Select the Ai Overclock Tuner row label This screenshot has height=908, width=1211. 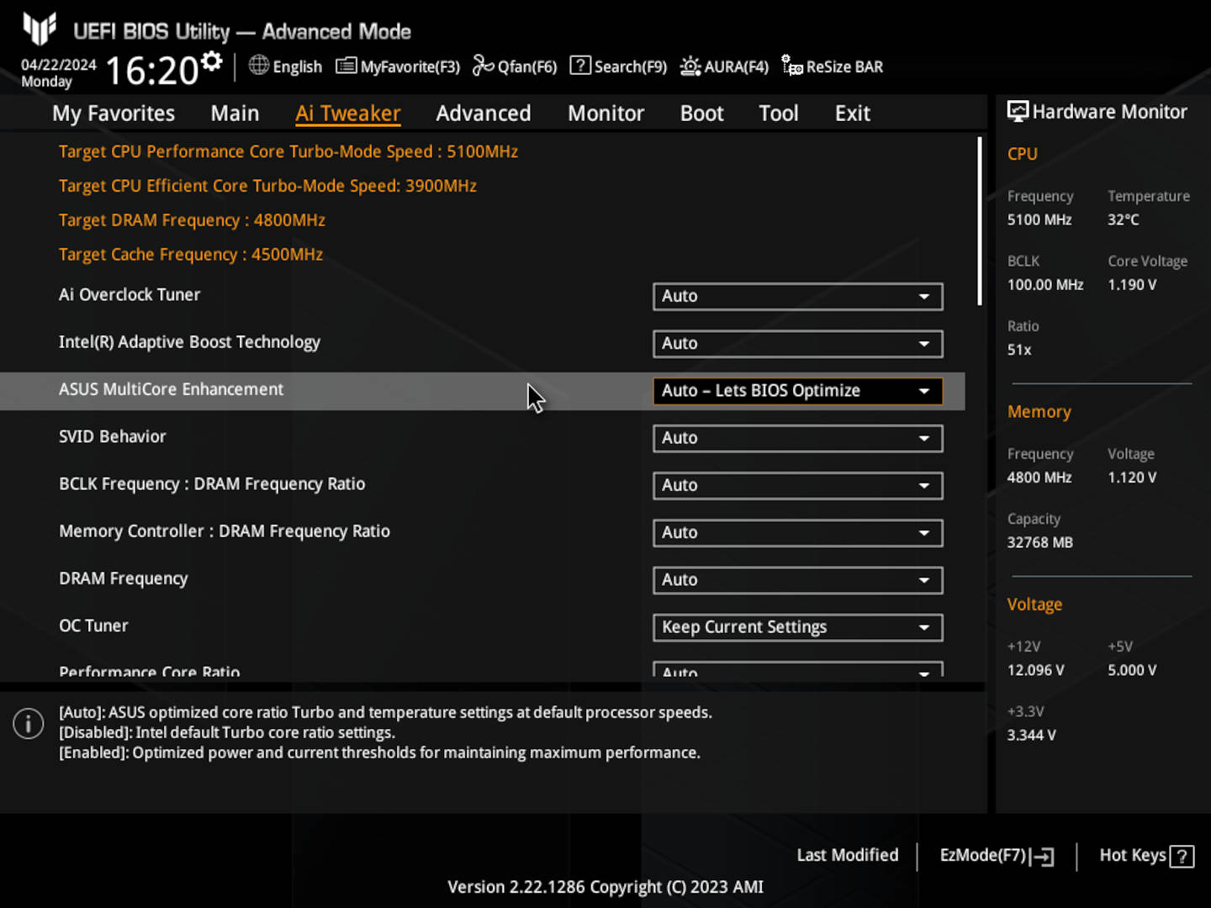click(x=130, y=295)
